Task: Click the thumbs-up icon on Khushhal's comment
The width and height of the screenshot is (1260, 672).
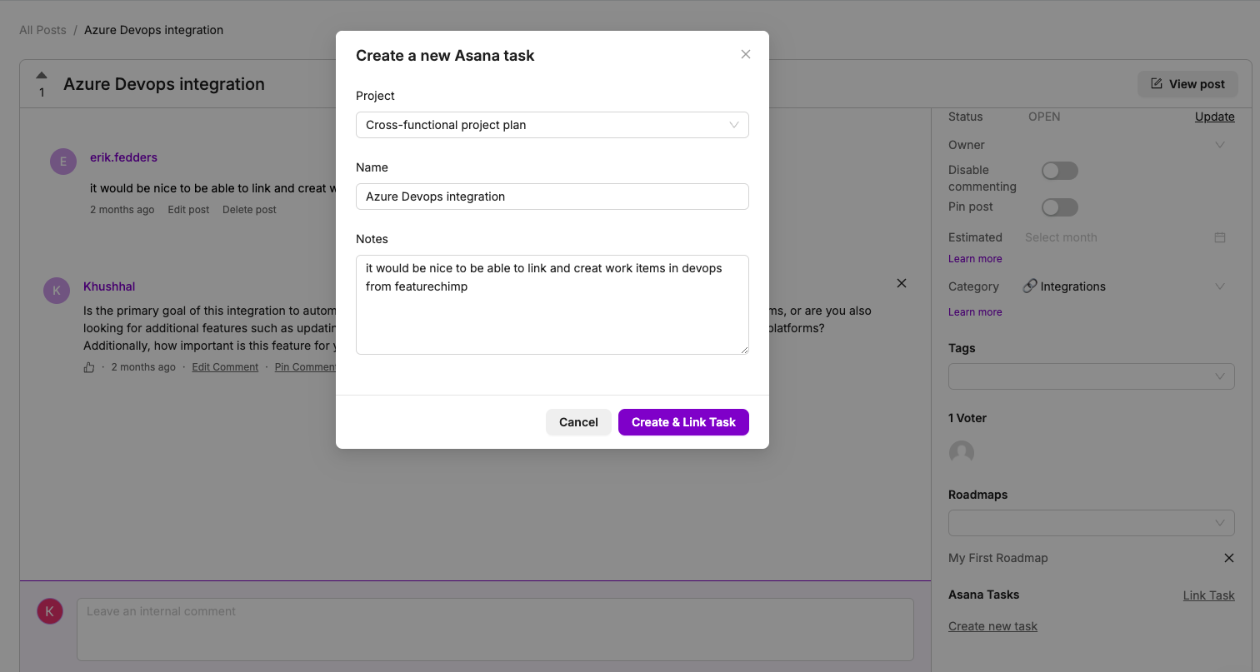Action: [x=89, y=367]
